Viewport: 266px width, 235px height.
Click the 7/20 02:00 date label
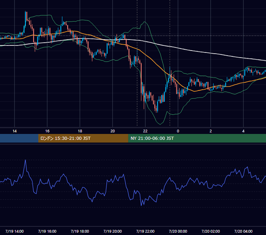(x=211, y=231)
